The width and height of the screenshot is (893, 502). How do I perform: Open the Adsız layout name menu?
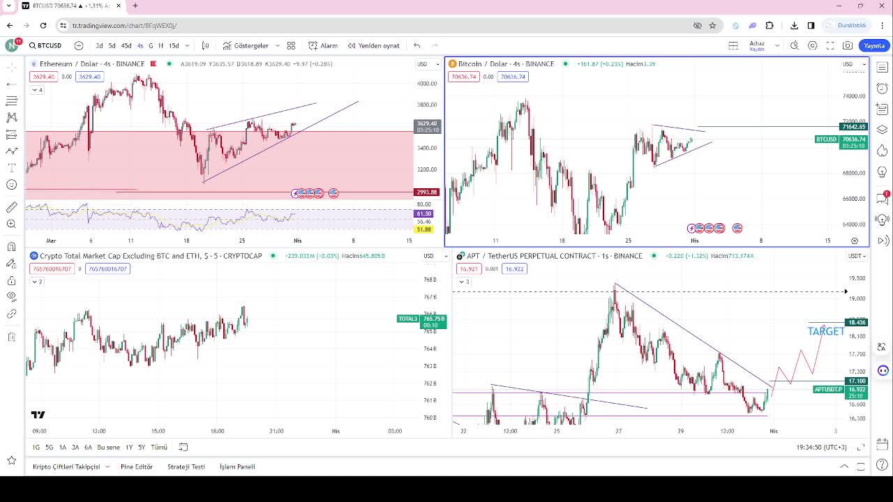[757, 45]
